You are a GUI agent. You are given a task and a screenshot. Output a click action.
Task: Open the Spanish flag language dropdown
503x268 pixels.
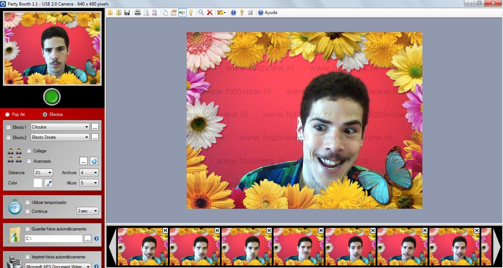(222, 13)
